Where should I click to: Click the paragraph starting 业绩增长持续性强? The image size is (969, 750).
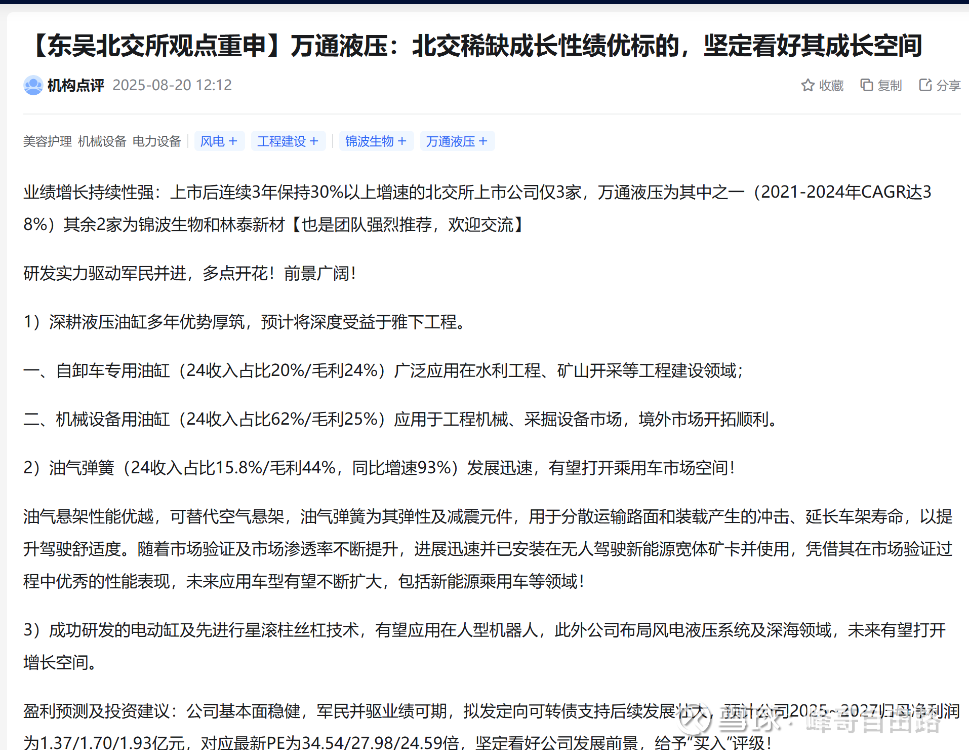(x=477, y=208)
